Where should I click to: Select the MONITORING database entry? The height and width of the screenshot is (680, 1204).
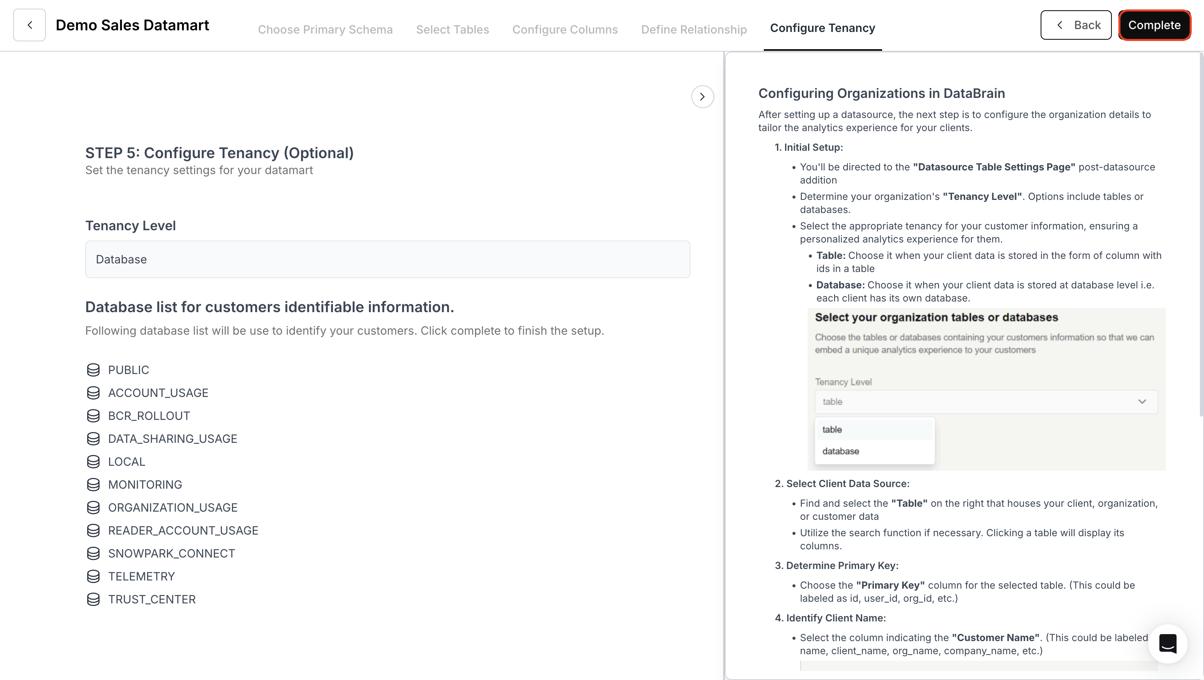tap(145, 485)
